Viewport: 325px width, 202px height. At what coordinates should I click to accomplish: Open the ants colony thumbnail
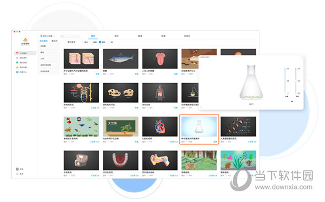coord(190,59)
